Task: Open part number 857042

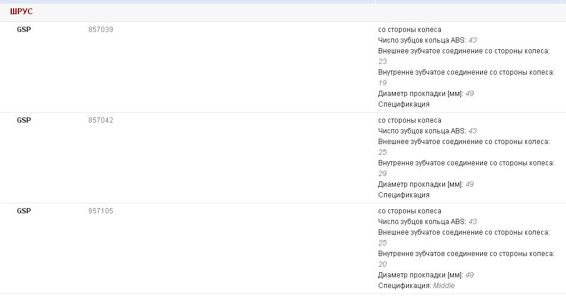Action: point(101,120)
